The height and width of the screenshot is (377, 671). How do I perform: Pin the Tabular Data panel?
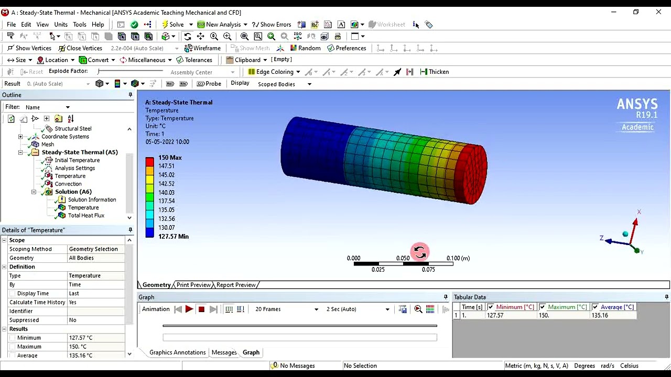[x=666, y=297]
